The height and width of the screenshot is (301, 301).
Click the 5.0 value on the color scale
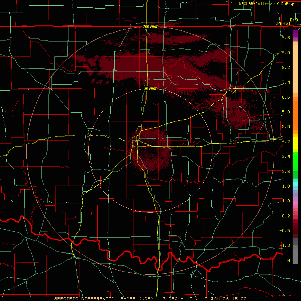click(x=286, y=127)
